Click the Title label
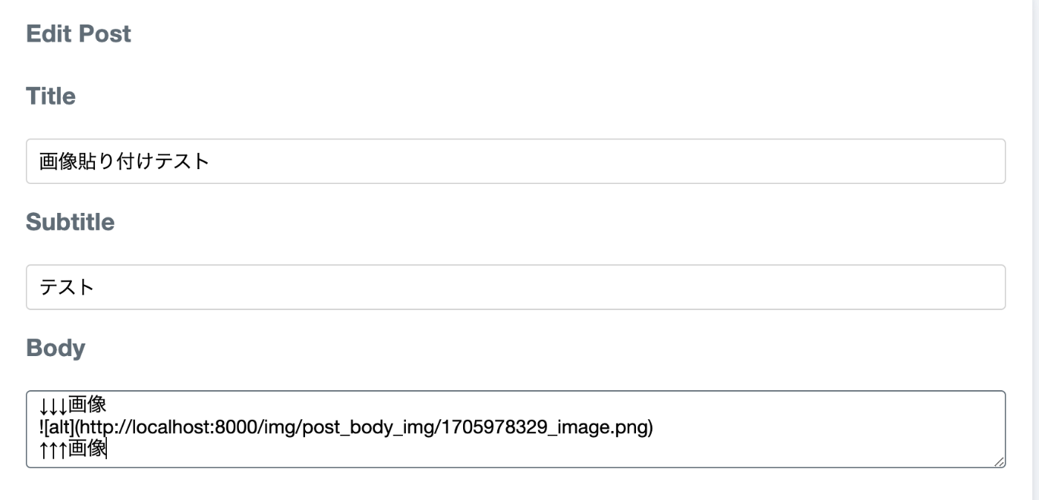The image size is (1039, 500). point(50,96)
